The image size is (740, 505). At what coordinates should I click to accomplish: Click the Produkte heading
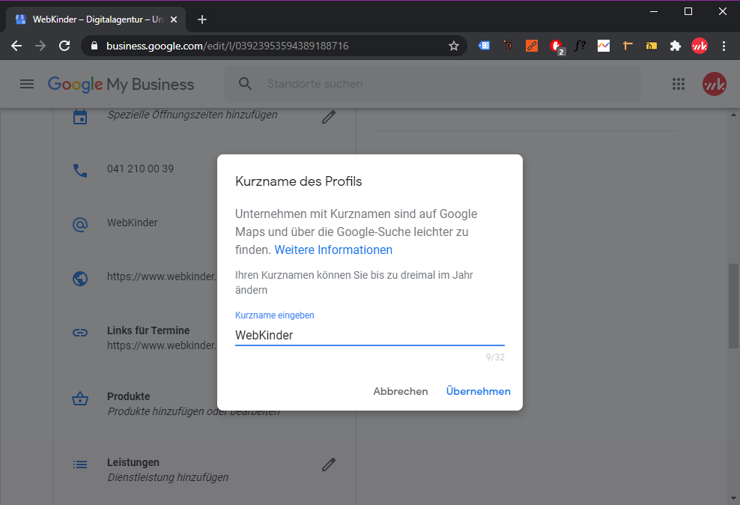(128, 396)
